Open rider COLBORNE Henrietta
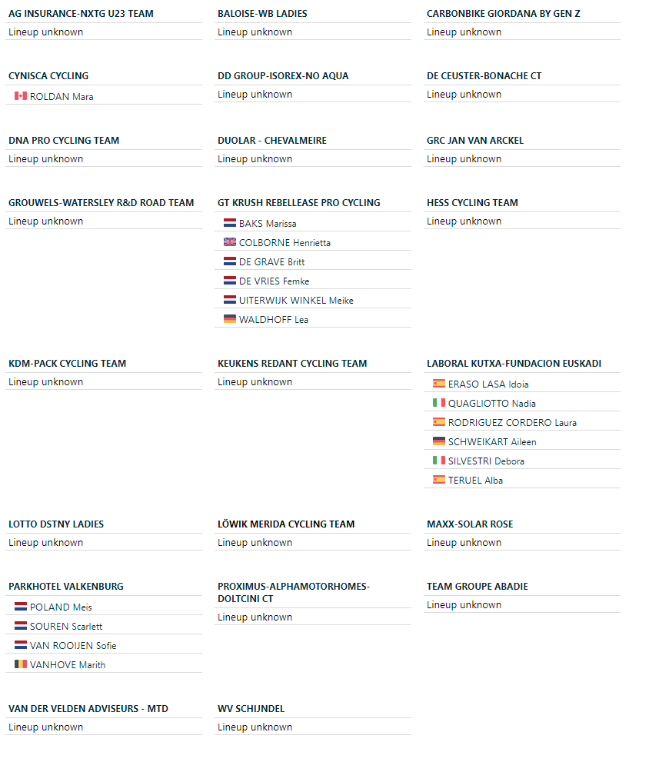649x762 pixels. tap(285, 242)
